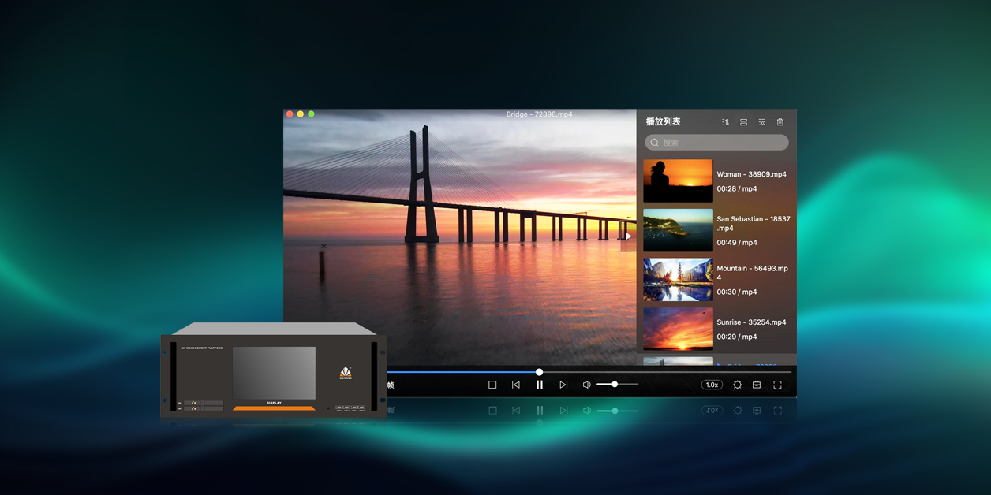This screenshot has width=991, height=495.
Task: Click the toolbox icon in control bar
Action: point(757,385)
